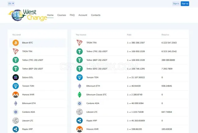This screenshot has height=133, width=198.
Task: Open the Courses menu item
Action: (62, 15)
